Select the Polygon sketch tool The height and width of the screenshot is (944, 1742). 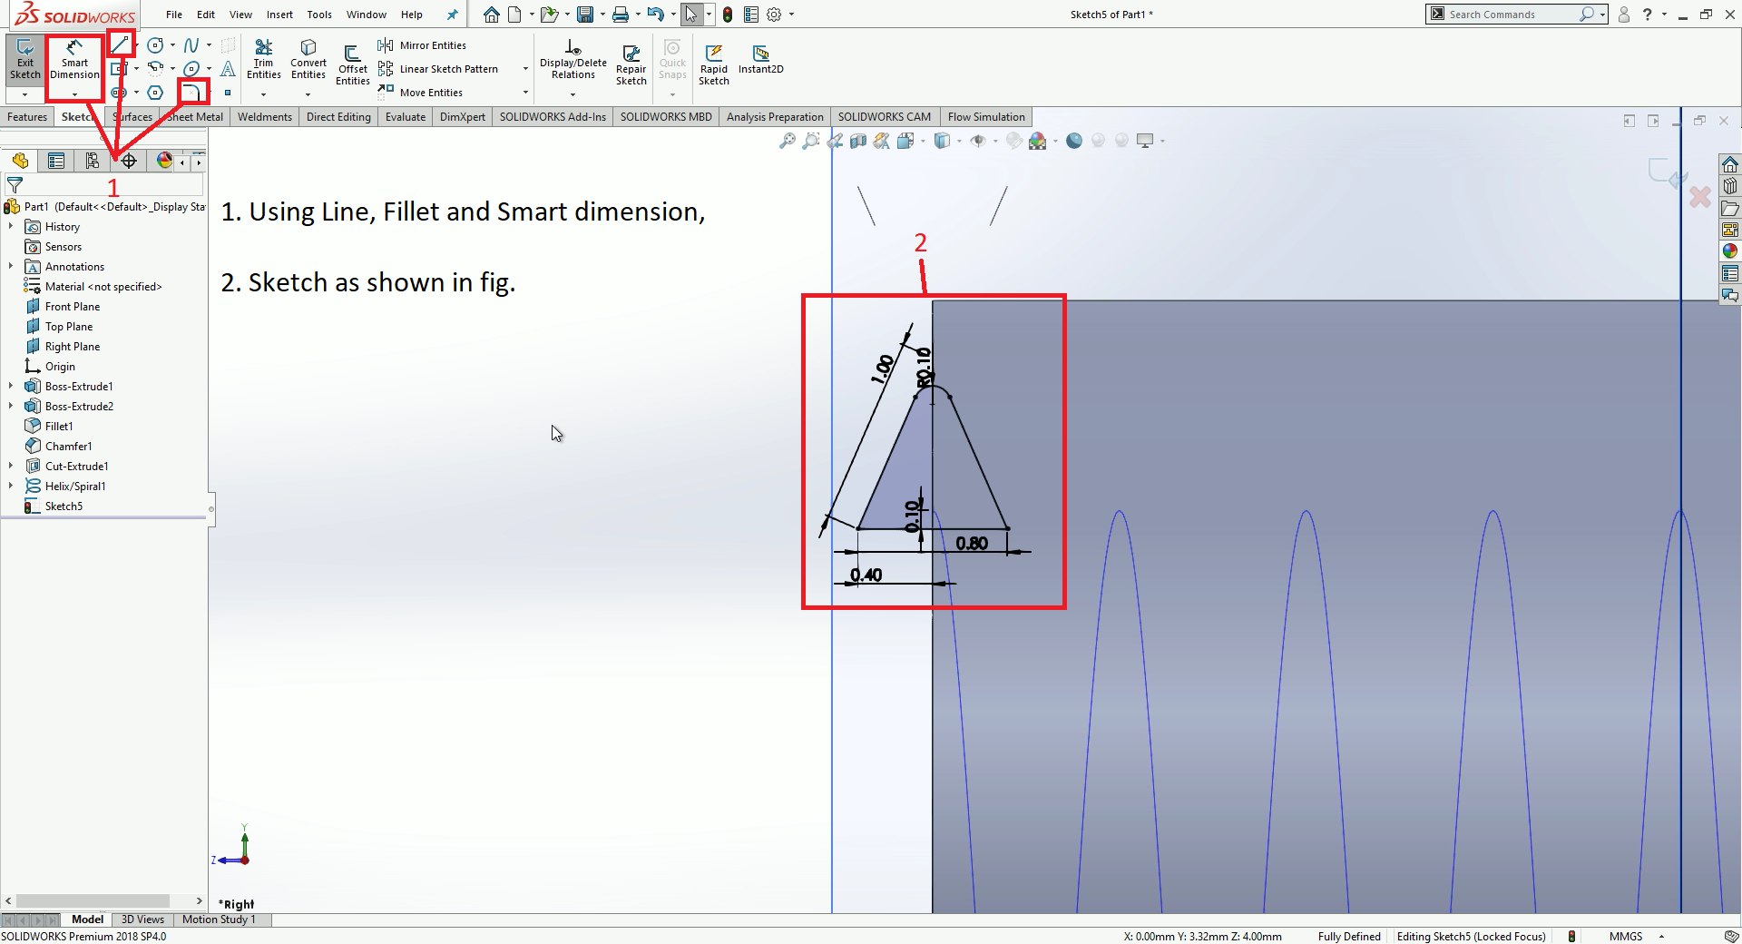pos(155,92)
